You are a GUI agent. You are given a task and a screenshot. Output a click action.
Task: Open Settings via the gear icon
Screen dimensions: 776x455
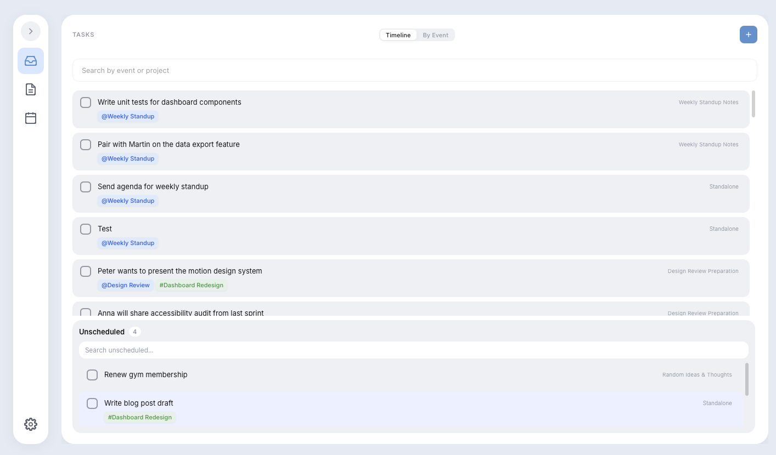point(30,424)
